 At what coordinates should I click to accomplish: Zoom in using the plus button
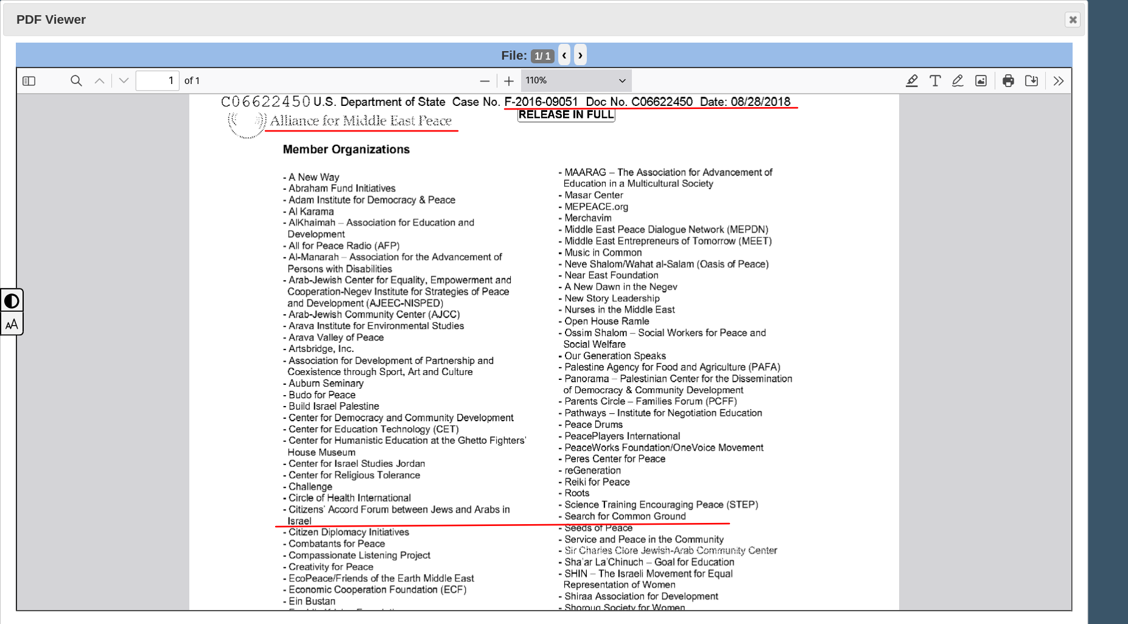click(509, 81)
